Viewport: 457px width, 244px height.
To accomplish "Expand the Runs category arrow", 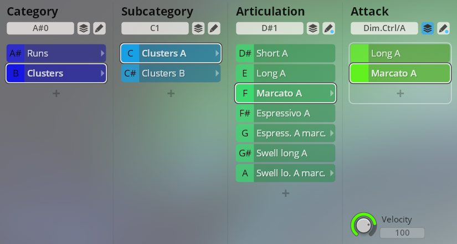I will click(102, 53).
